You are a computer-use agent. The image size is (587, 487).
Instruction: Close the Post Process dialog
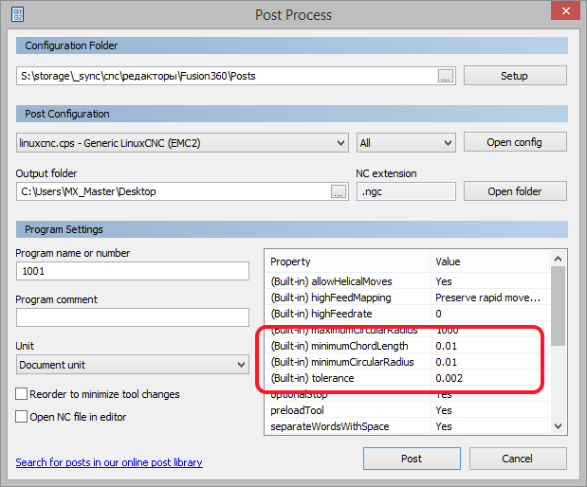pyautogui.click(x=566, y=14)
